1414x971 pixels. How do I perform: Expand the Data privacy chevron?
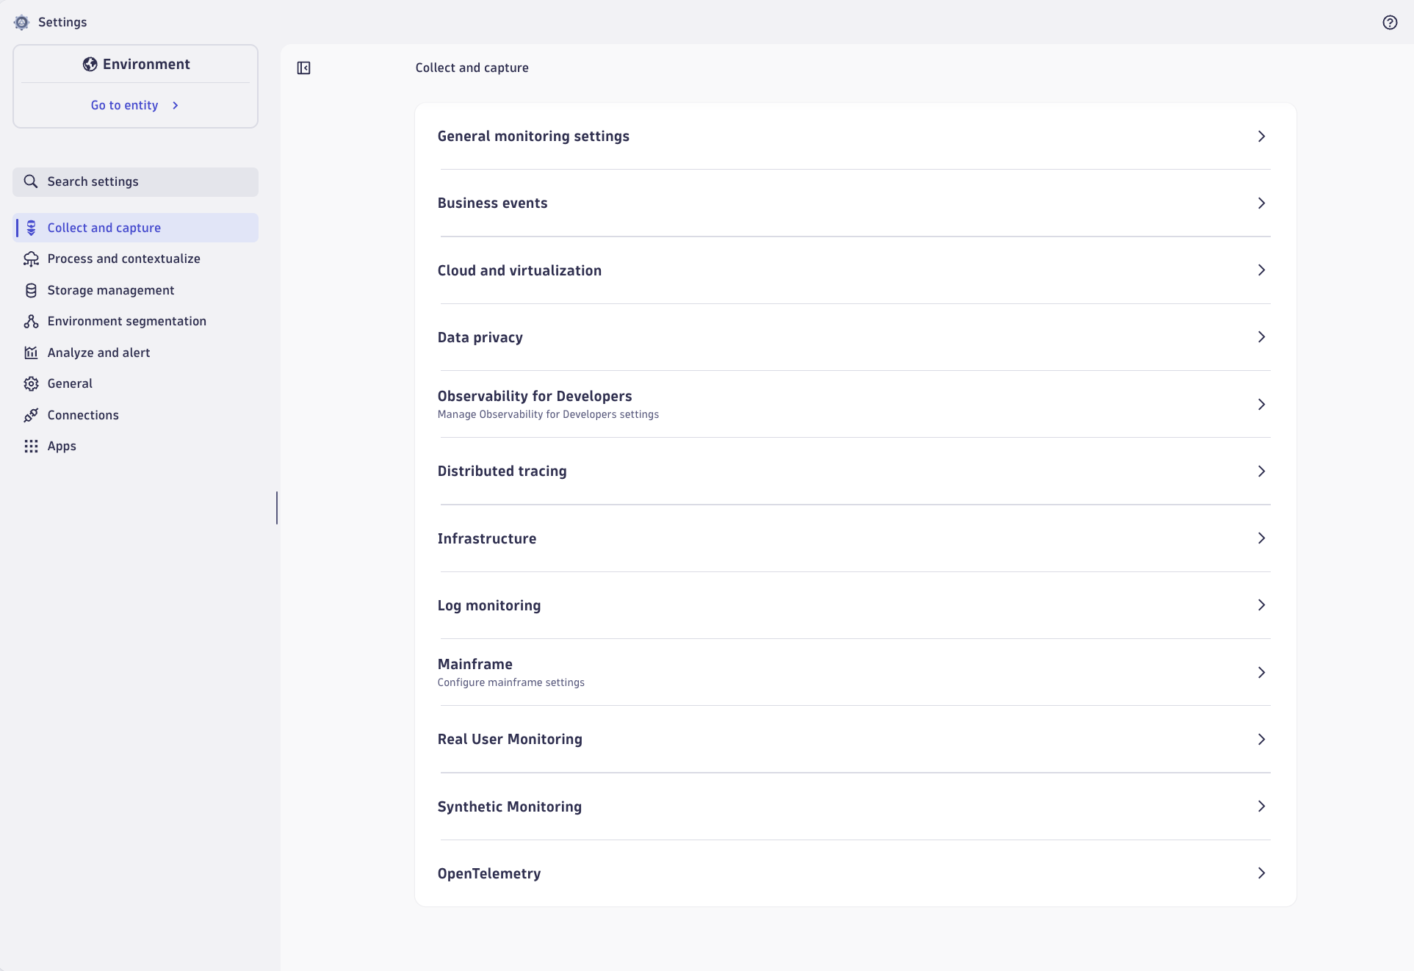pos(1261,337)
